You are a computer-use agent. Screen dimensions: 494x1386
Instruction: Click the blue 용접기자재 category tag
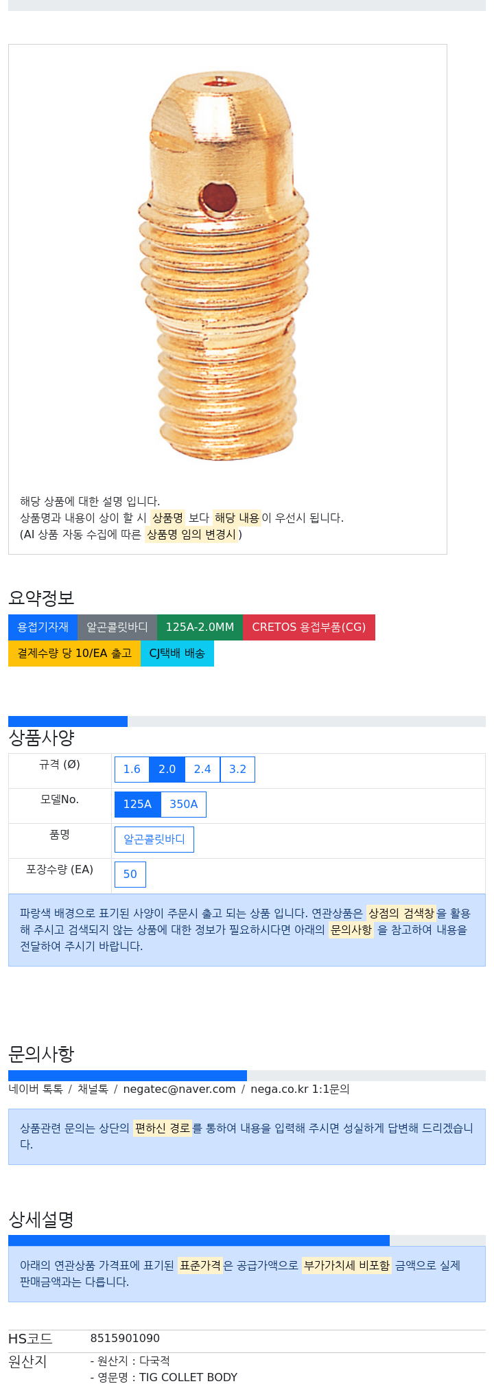43,627
